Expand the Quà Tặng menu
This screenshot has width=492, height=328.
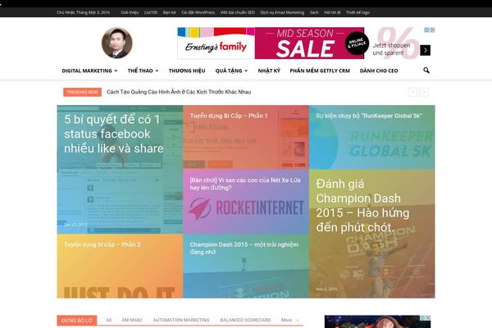pyautogui.click(x=231, y=71)
